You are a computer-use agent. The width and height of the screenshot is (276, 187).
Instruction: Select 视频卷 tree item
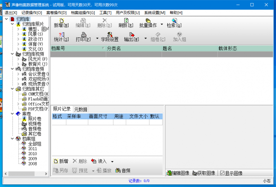[34, 124]
